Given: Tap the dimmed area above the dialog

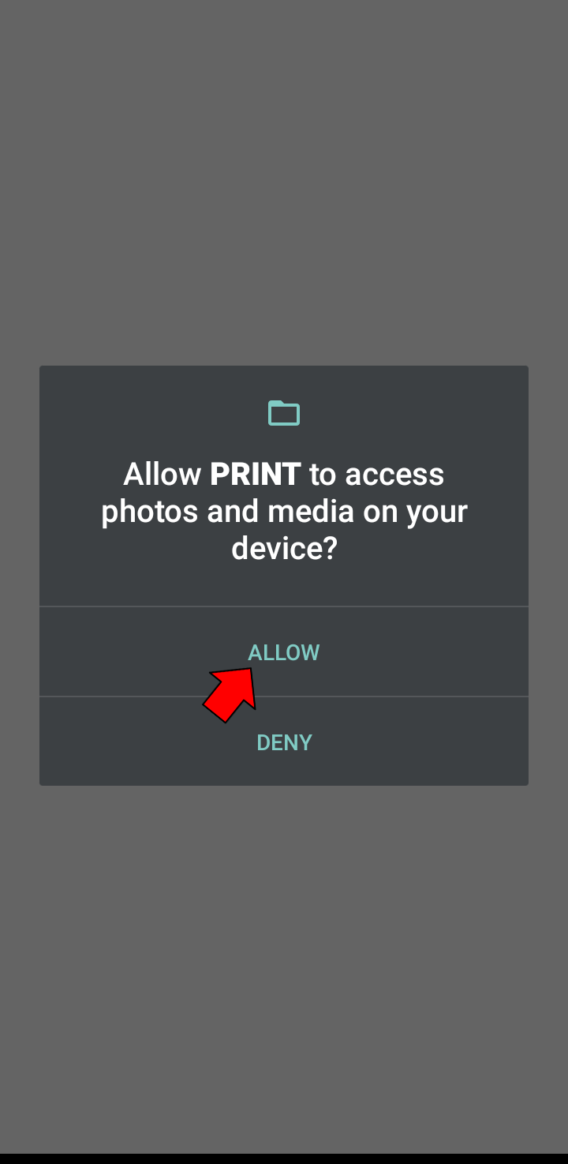Looking at the screenshot, I should (x=284, y=182).
